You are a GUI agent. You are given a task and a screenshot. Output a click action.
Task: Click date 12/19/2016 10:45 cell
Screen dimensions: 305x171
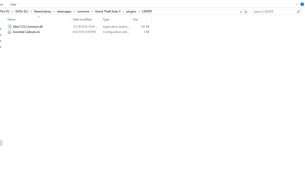point(85,26)
